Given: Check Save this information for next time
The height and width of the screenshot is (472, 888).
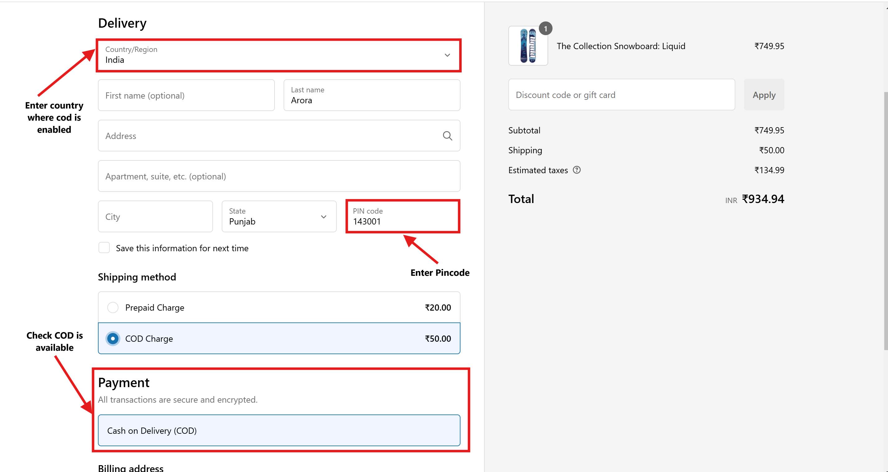Looking at the screenshot, I should [104, 248].
